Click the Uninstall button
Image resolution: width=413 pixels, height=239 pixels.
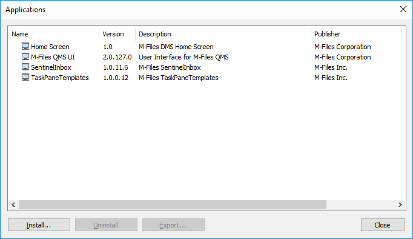pyautogui.click(x=106, y=225)
